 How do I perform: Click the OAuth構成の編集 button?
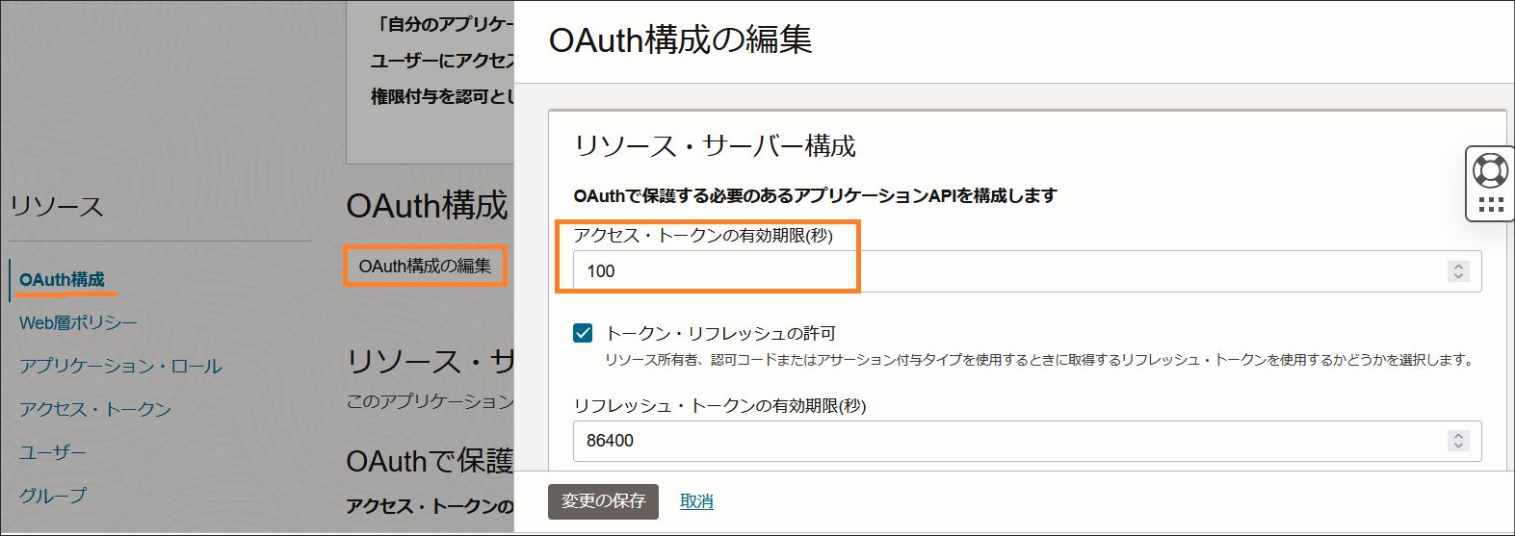coord(425,266)
